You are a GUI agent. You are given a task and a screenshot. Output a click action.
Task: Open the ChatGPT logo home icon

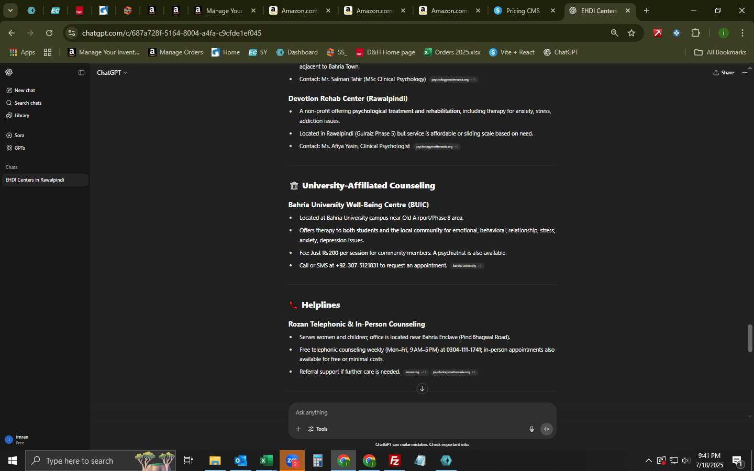(x=9, y=73)
